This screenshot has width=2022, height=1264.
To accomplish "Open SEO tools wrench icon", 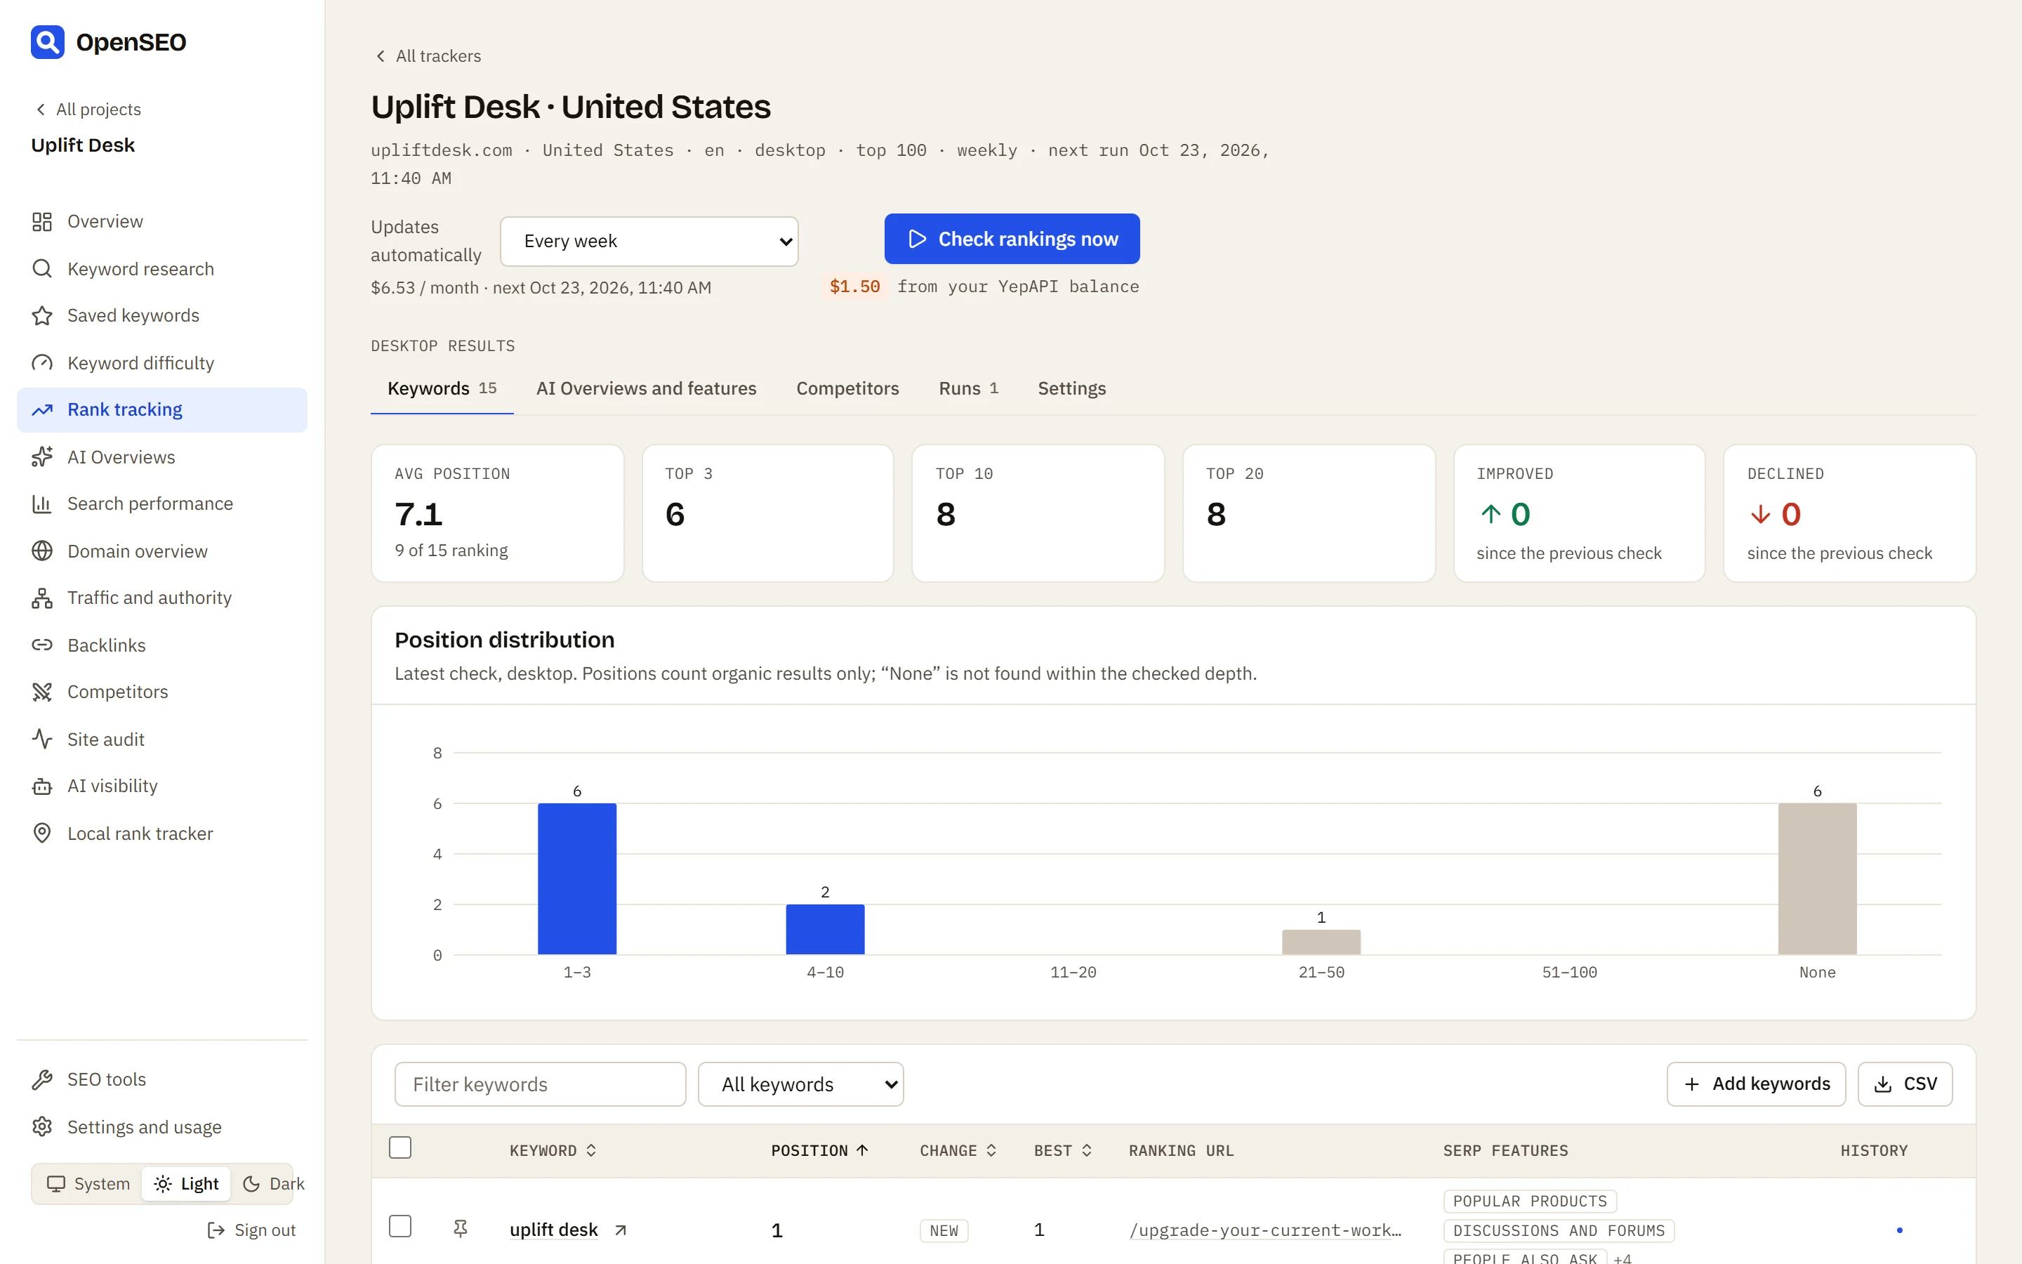I will tap(42, 1079).
